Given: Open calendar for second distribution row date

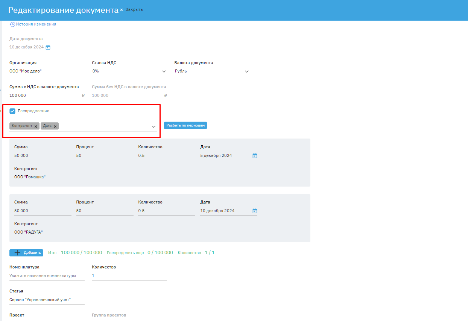Looking at the screenshot, I should click(255, 211).
